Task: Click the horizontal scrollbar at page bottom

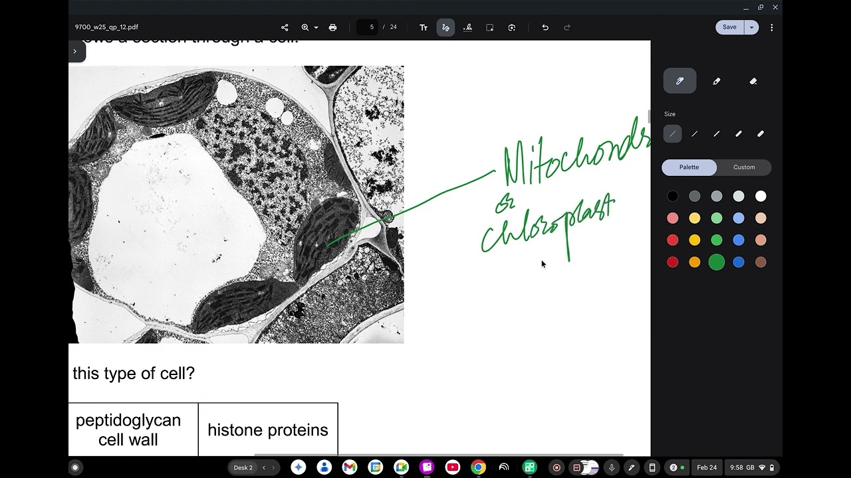Action: point(439,455)
